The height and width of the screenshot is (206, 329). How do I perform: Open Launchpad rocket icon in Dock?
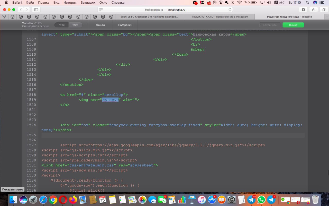point(33,200)
